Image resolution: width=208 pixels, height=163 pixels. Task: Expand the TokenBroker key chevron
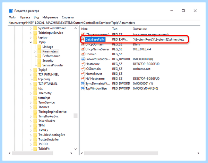coord(31,121)
